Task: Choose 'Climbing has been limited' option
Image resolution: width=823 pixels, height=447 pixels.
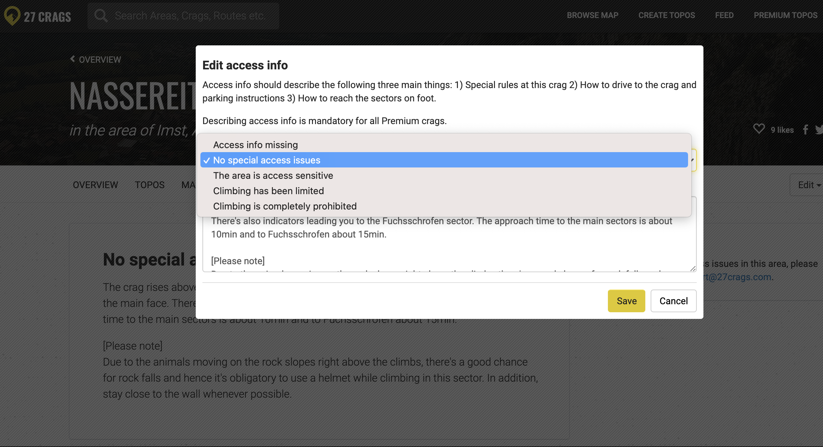Action: (x=444, y=191)
